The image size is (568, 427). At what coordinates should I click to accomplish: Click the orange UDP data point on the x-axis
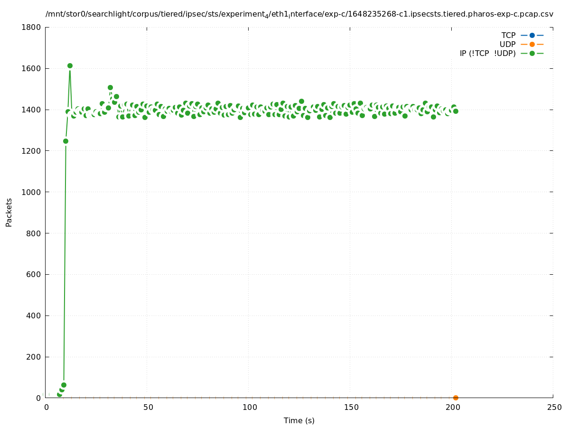456,398
